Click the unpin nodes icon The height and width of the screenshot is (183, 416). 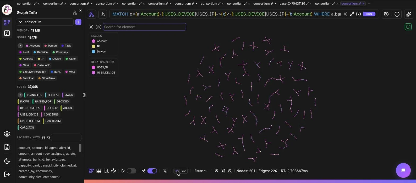[x=165, y=171]
